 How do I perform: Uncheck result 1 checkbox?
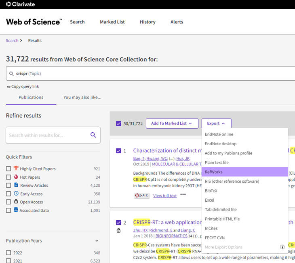click(118, 151)
